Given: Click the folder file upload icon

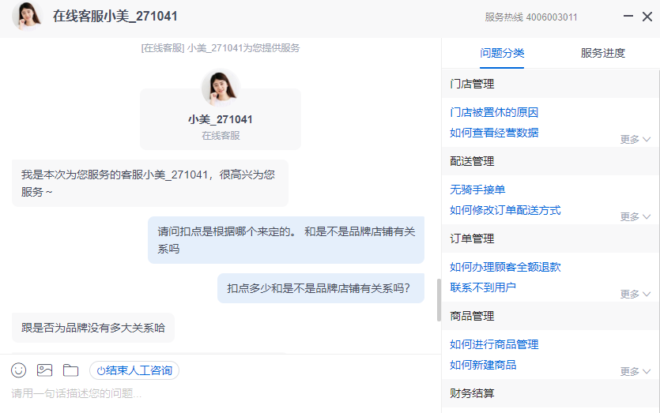Looking at the screenshot, I should 71,370.
